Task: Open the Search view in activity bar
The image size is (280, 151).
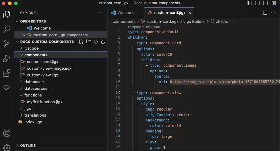Action: pos(7,29)
